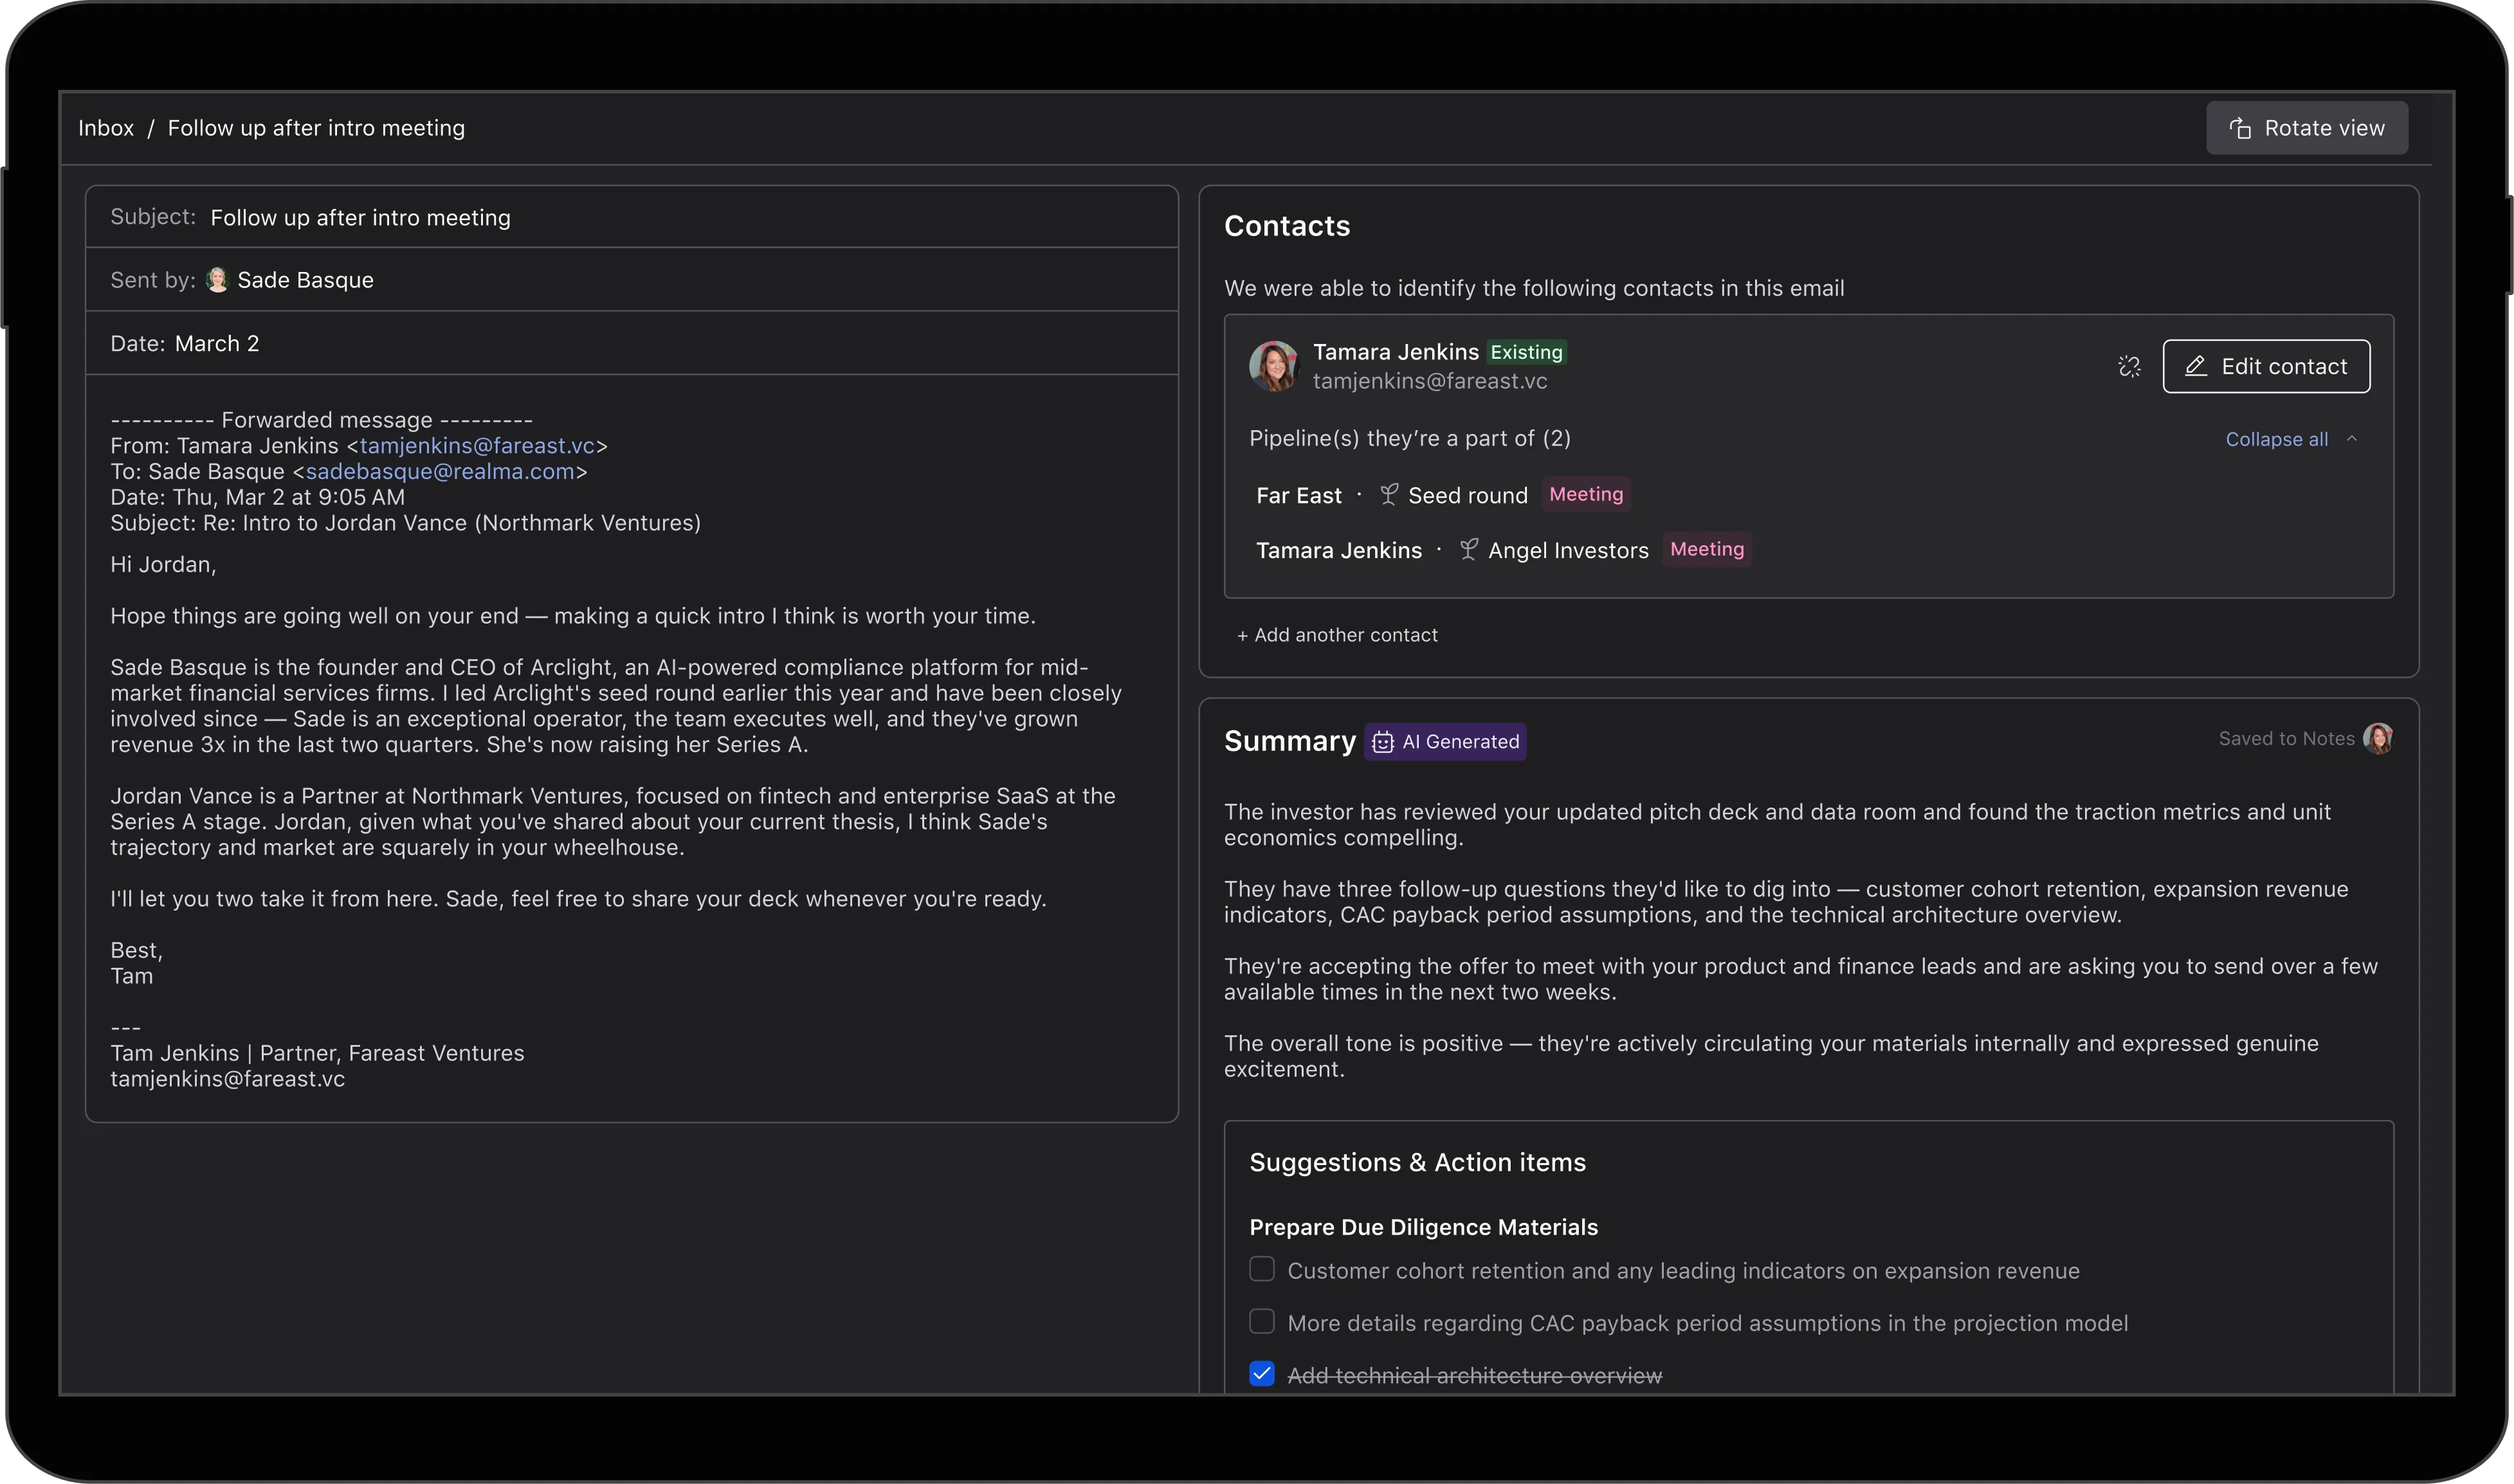Screen dimensions: 2514x1484
Task: Click the 'Tamara Jenkins' pipeline row name
Action: pyautogui.click(x=1339, y=550)
